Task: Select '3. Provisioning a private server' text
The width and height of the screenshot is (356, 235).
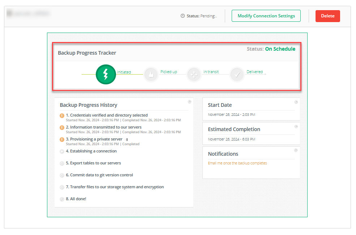Action: click(94, 139)
